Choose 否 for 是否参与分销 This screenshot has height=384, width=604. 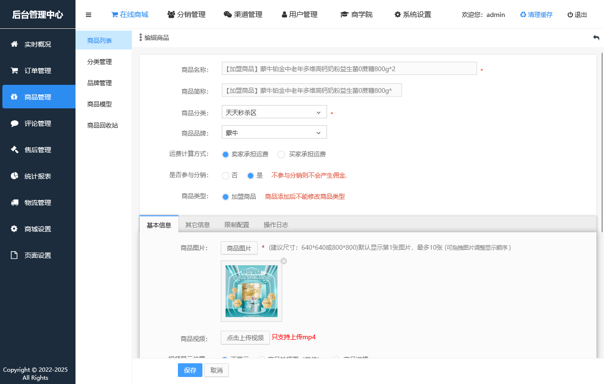[x=225, y=176]
